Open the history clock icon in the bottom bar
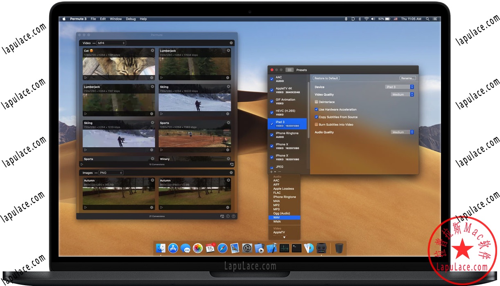The image size is (500, 286). [228, 216]
